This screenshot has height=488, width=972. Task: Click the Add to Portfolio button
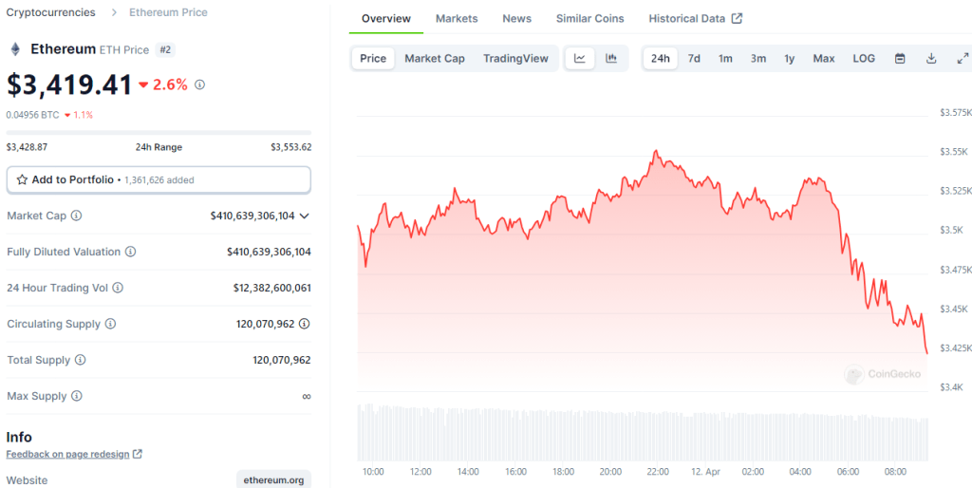[159, 179]
